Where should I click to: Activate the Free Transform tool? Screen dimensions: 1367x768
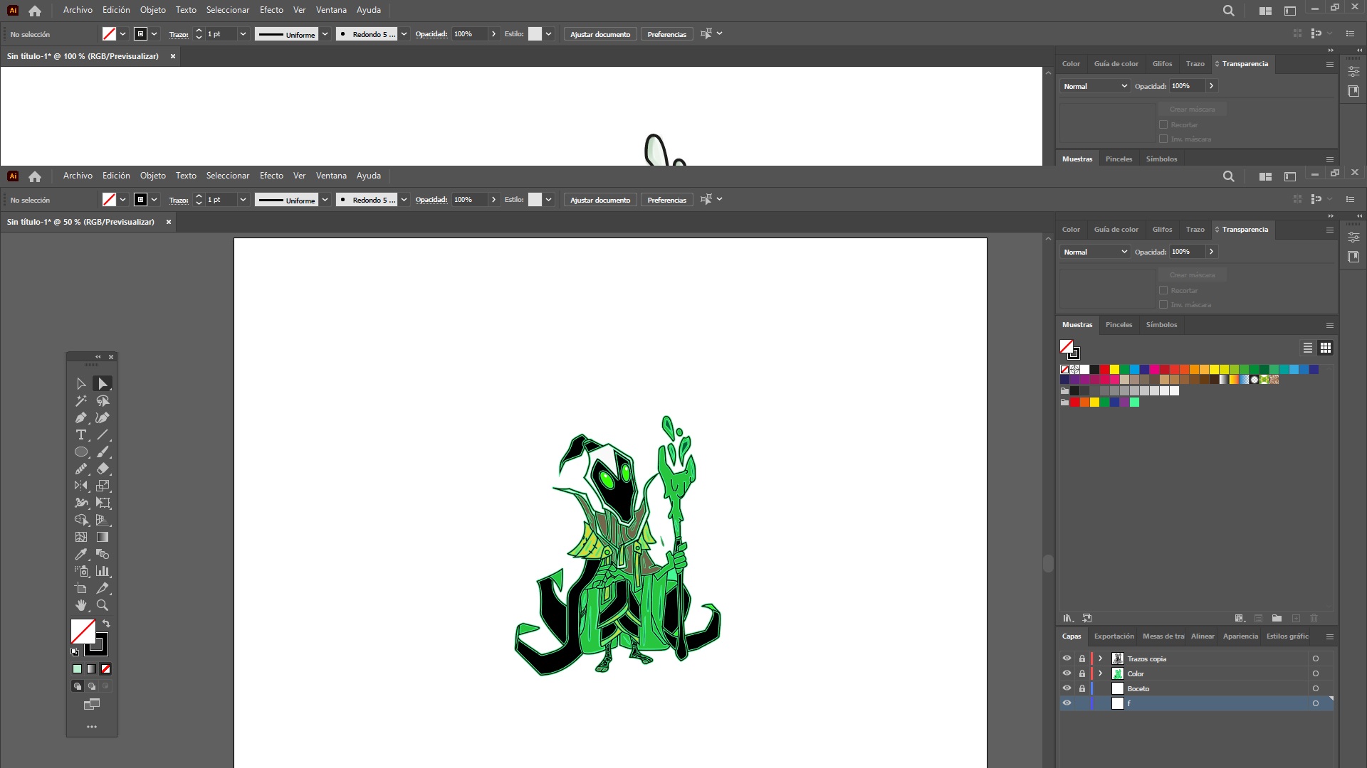(103, 503)
